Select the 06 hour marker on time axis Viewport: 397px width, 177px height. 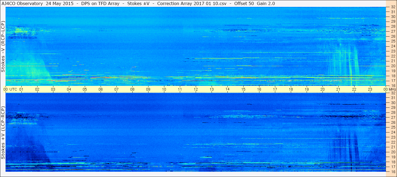101,89
